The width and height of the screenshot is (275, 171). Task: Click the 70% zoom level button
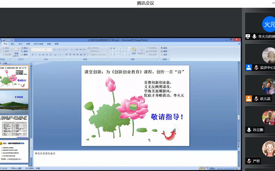pyautogui.click(x=212, y=168)
